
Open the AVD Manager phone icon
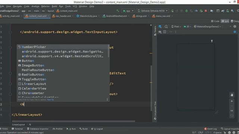click(x=227, y=11)
